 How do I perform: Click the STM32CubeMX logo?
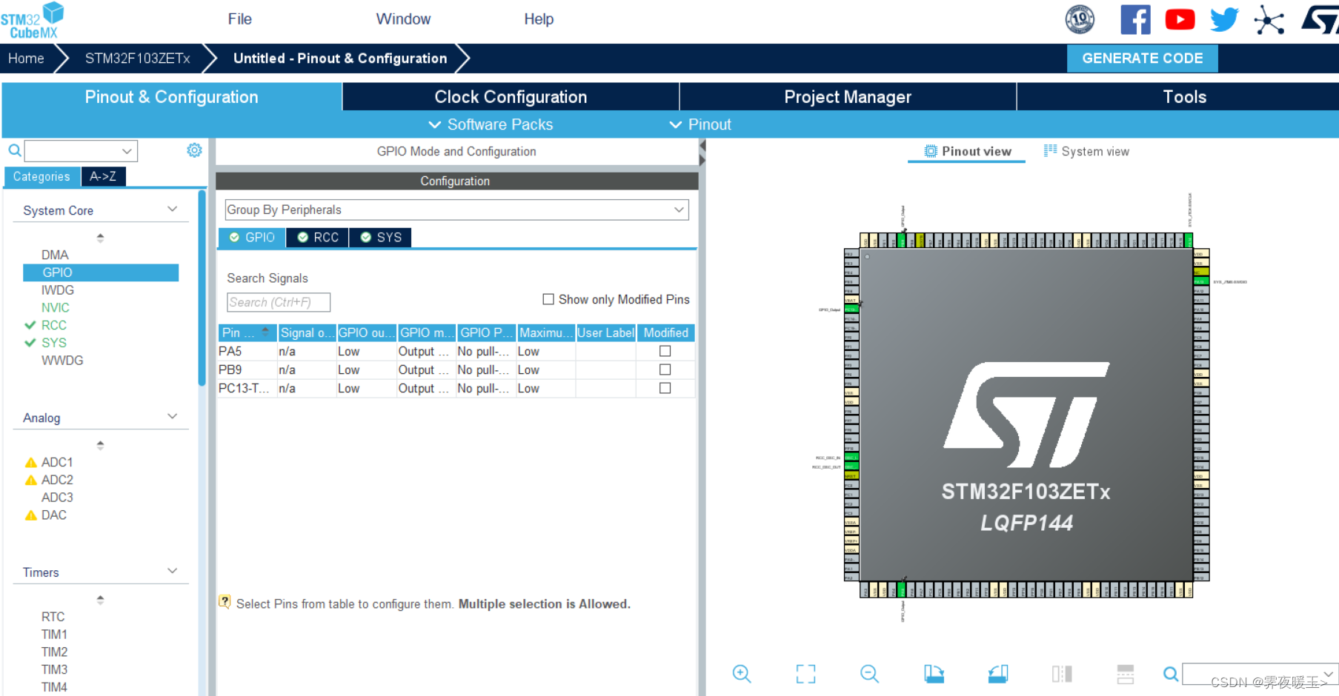[x=33, y=21]
